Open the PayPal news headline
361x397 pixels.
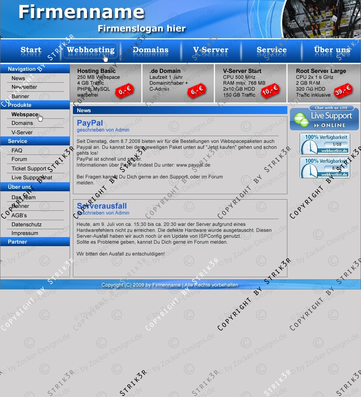pyautogui.click(x=90, y=123)
